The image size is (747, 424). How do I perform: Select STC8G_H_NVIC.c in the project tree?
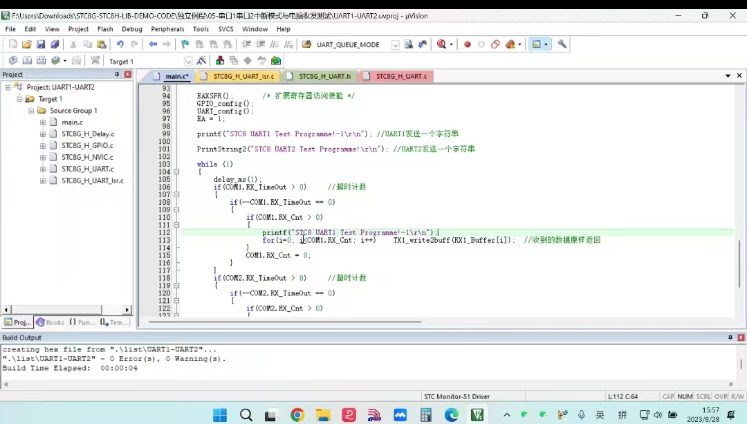[87, 157]
